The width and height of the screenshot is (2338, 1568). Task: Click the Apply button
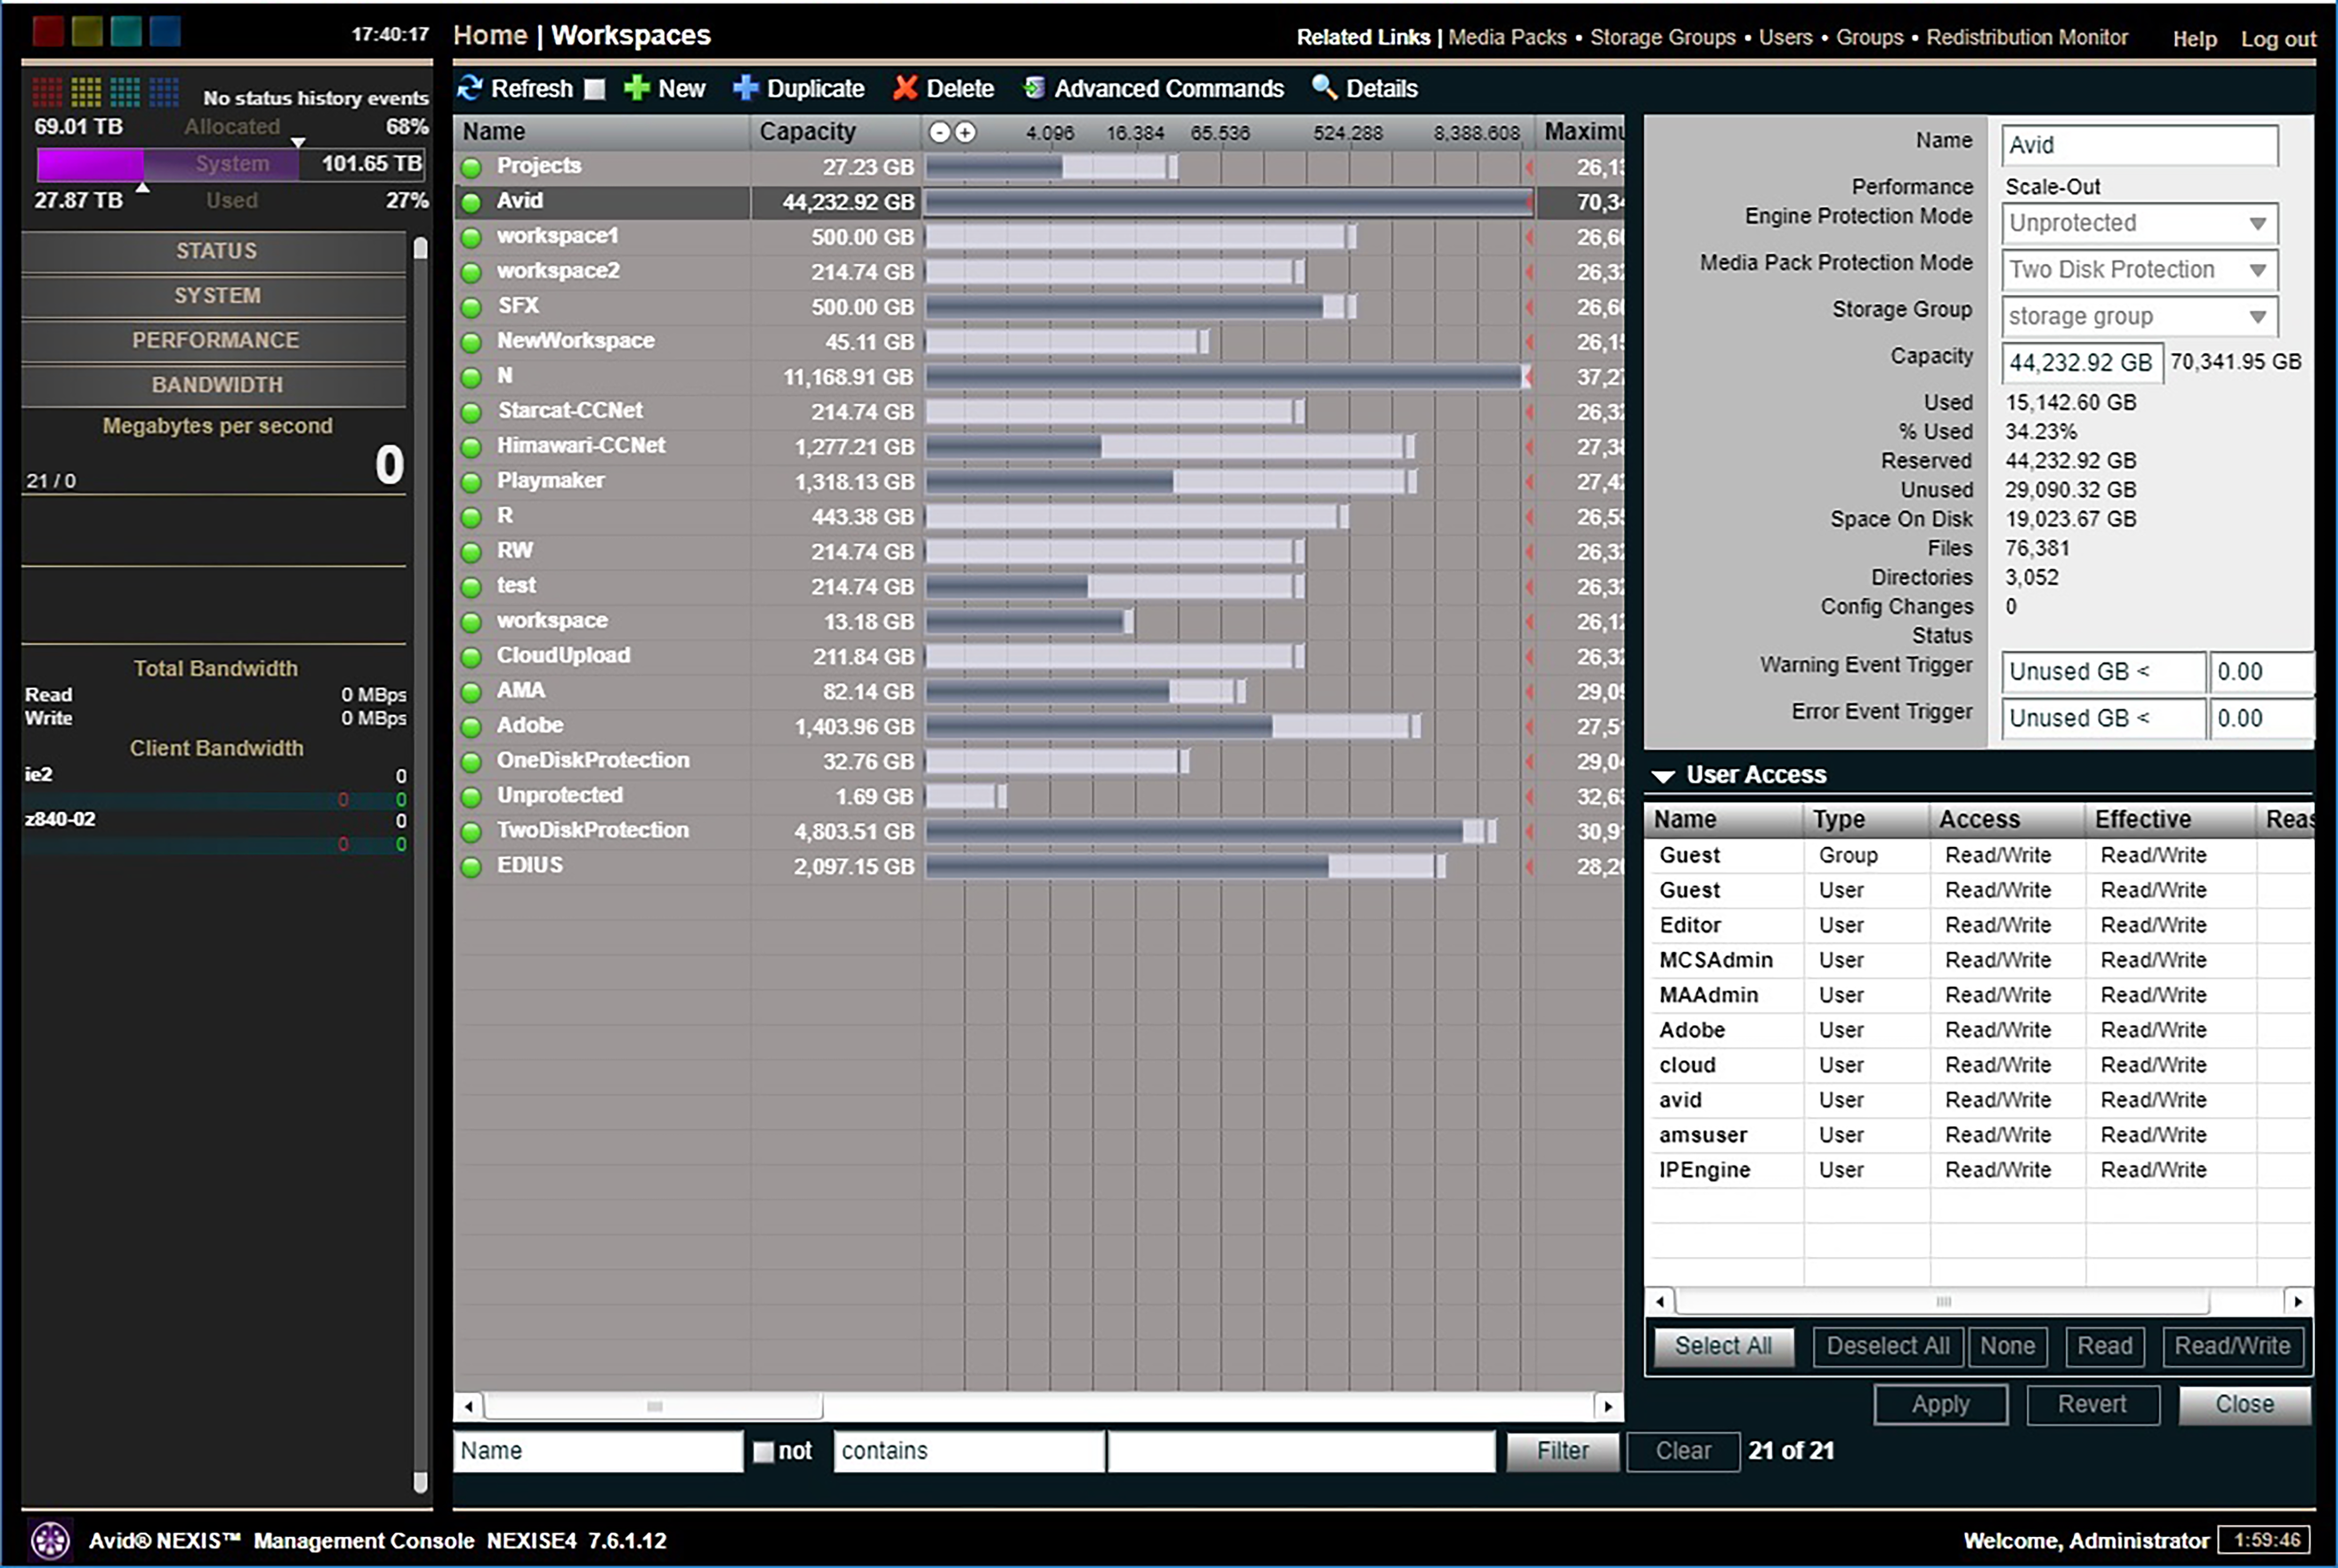1940,1405
